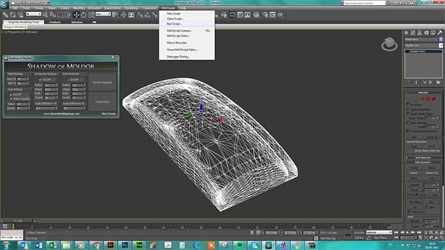Click the Rectangular Selection Region icon
445x250 pixels.
tap(60, 15)
